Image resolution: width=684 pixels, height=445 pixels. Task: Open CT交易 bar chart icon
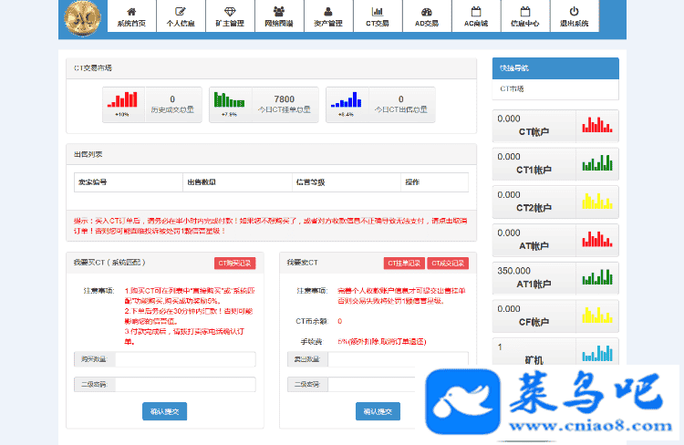[377, 11]
